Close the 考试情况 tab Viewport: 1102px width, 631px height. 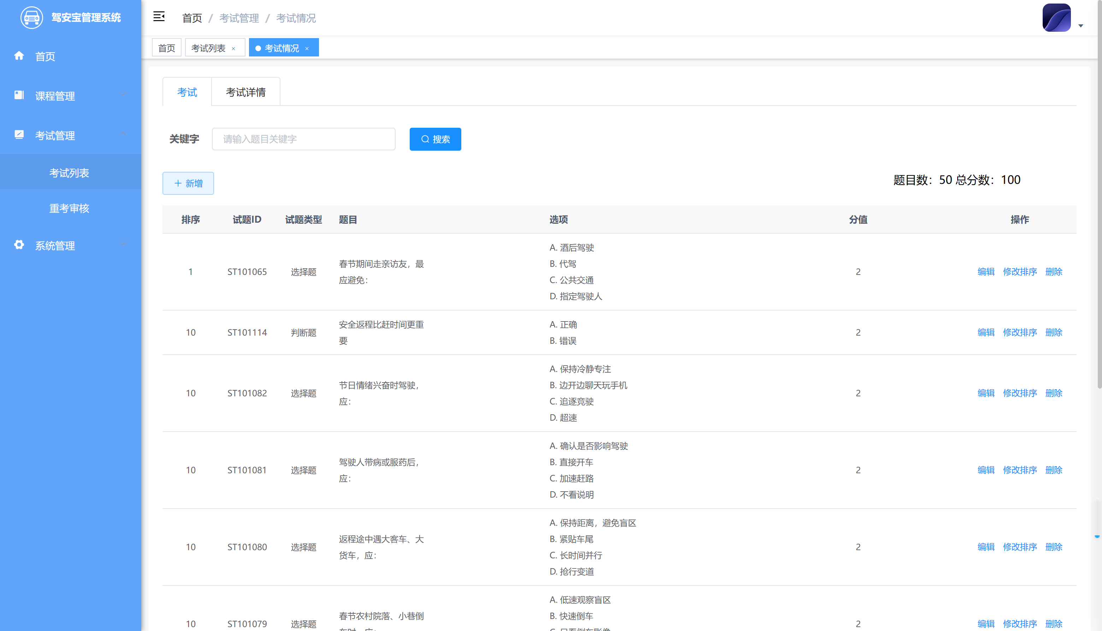pos(307,49)
